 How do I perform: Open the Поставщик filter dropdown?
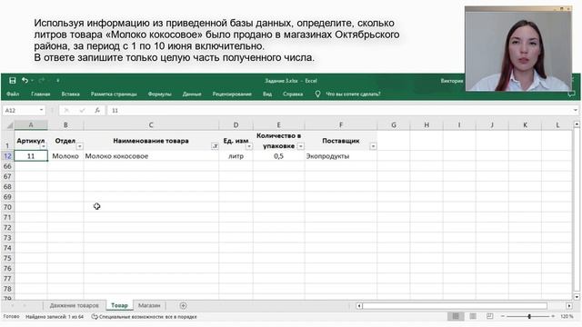coord(373,146)
